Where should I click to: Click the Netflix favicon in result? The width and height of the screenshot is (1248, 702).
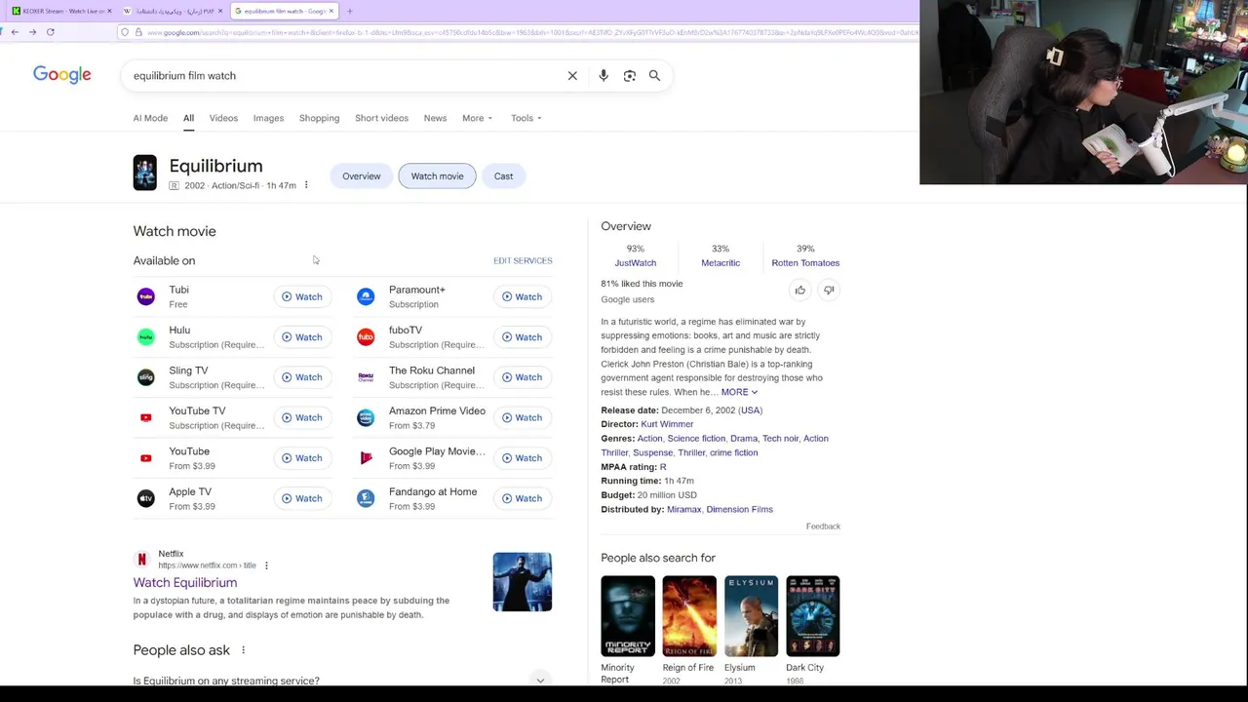coord(142,559)
